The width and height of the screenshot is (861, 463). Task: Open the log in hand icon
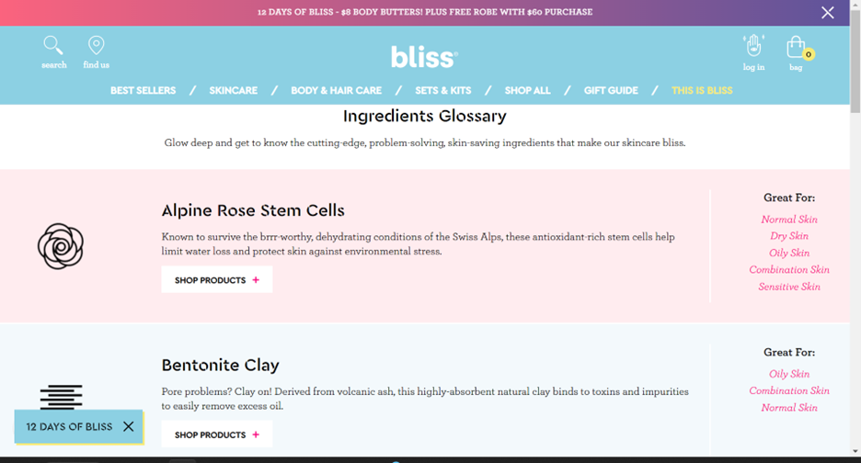tap(753, 46)
